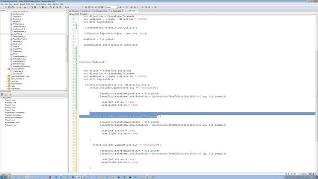Jump to Start() : void in Document Outline
318x179 pixels.
pyautogui.click(x=10, y=120)
